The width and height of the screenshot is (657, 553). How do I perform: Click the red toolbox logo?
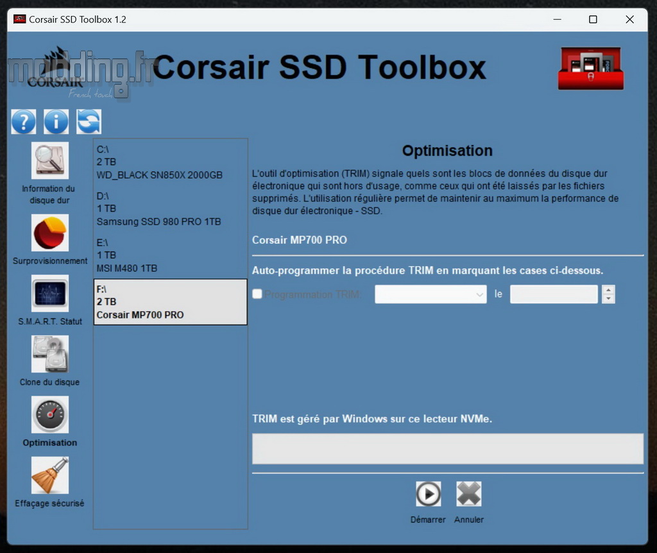[x=591, y=68]
